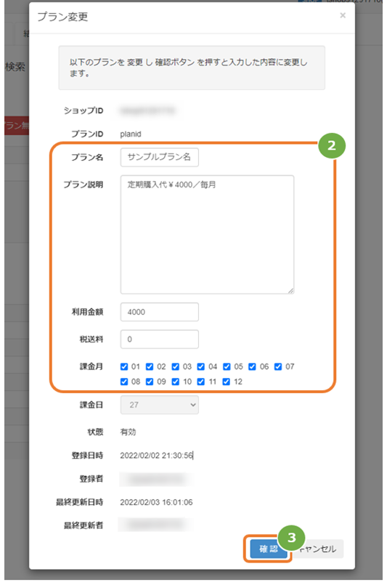Toggle billing month 10 checkbox

coord(175,382)
